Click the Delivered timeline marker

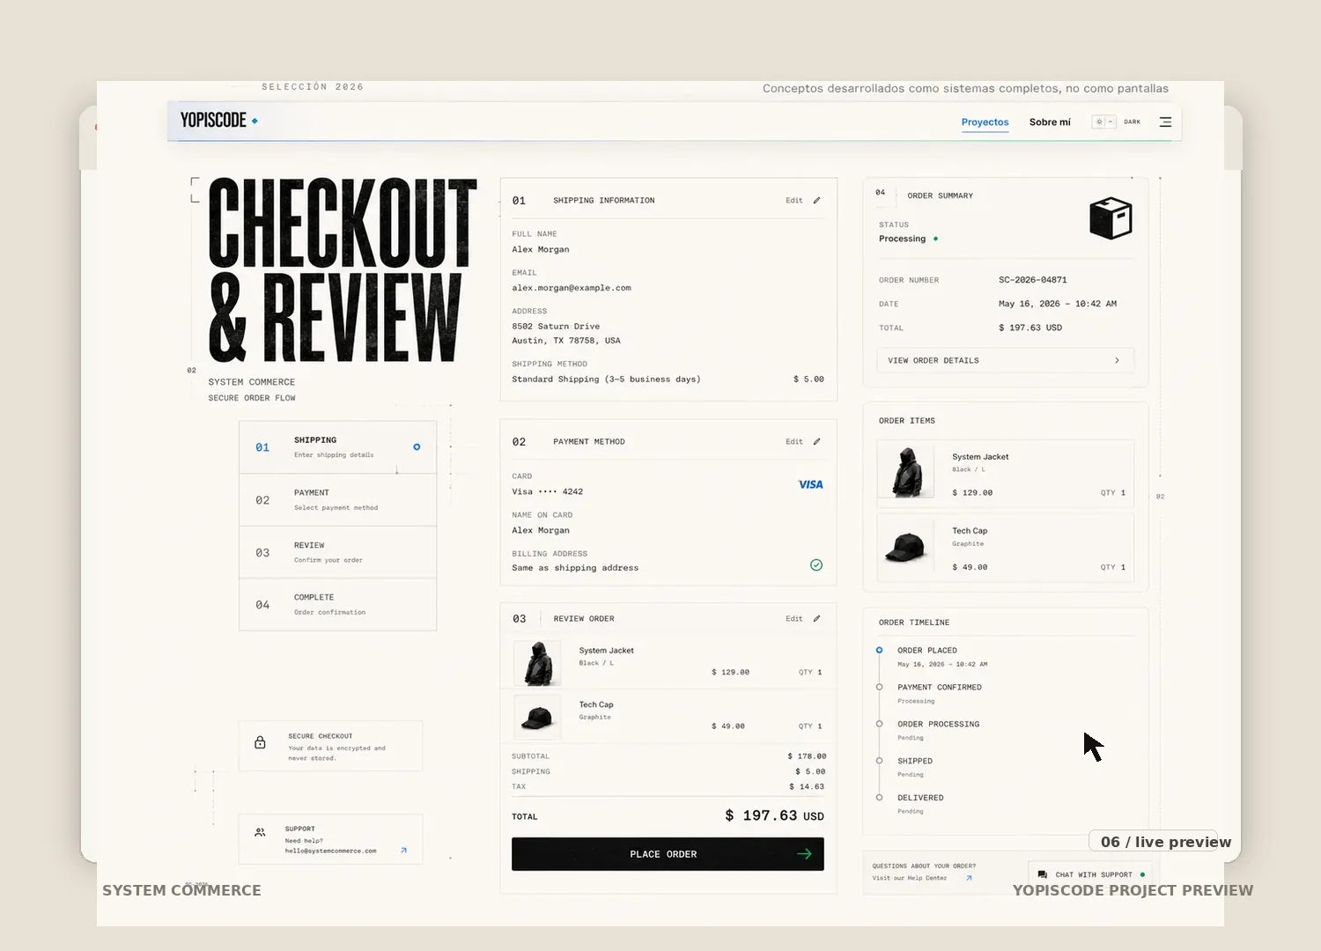pos(879,798)
